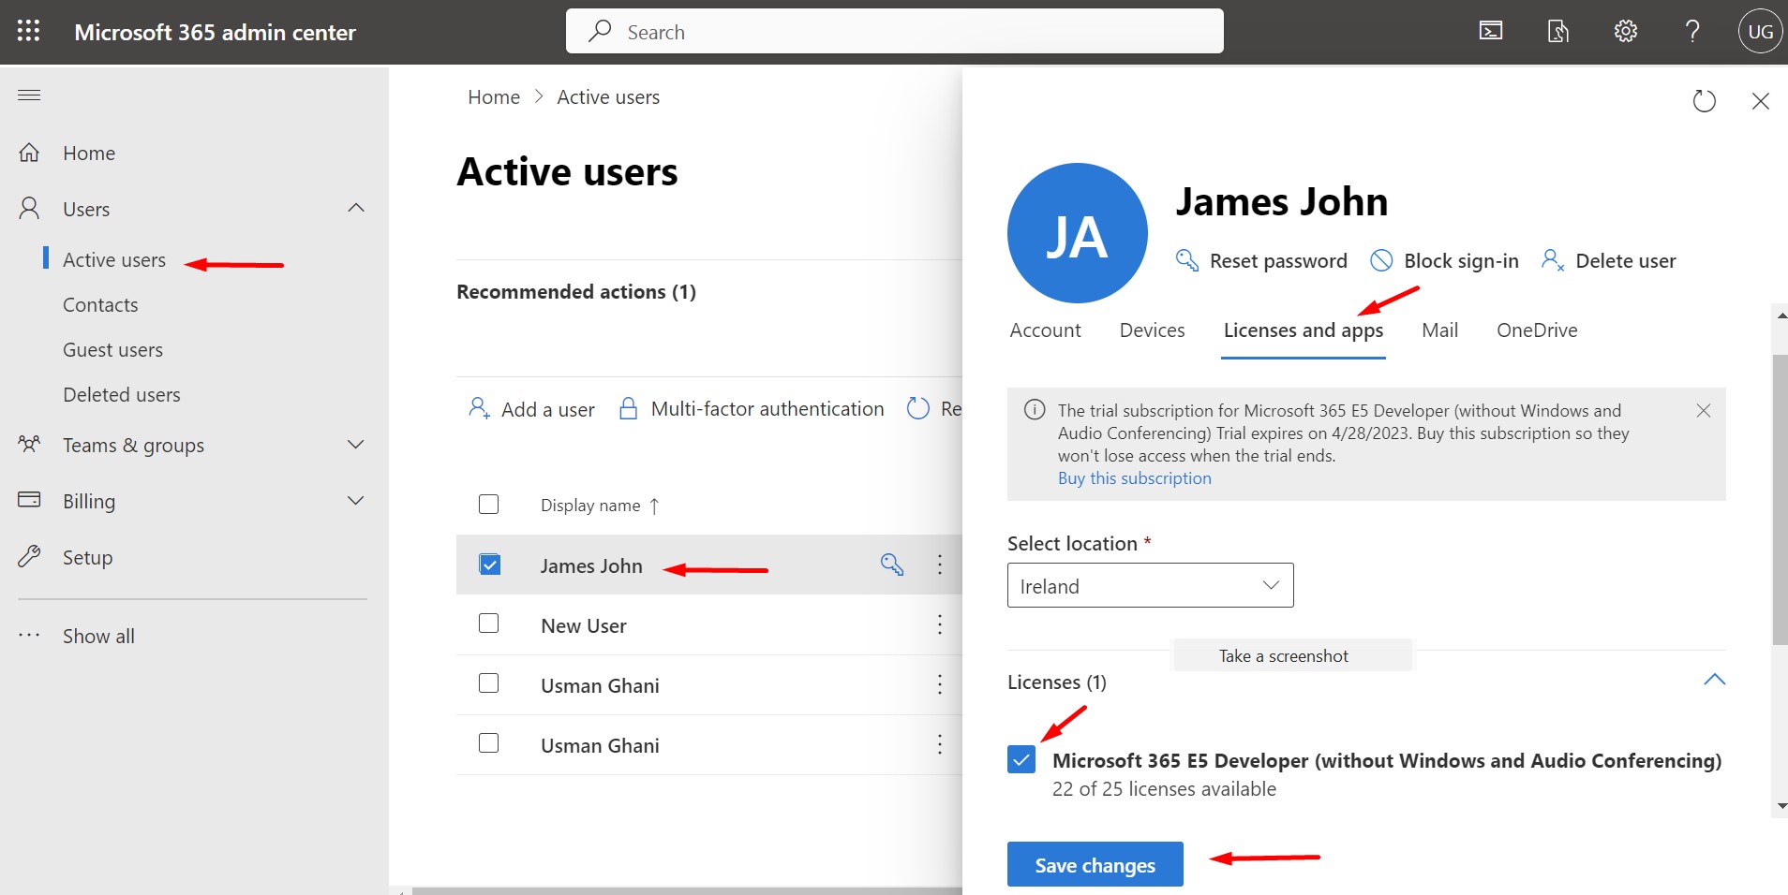1788x895 pixels.
Task: Open the OneDrive tab for James John
Action: [1537, 330]
